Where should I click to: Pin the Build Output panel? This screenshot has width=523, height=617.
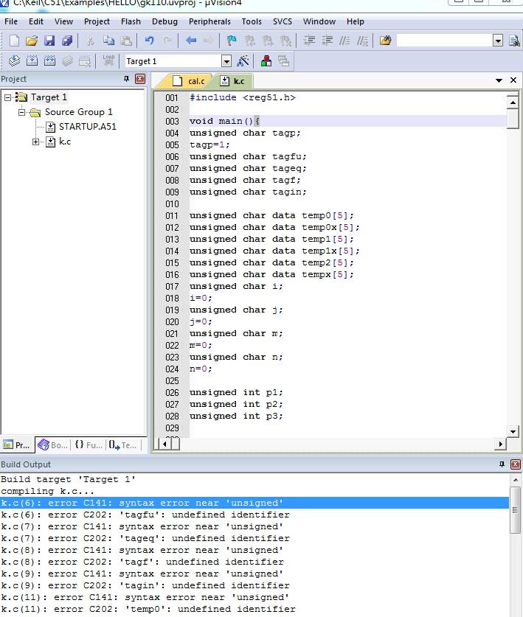pyautogui.click(x=502, y=464)
